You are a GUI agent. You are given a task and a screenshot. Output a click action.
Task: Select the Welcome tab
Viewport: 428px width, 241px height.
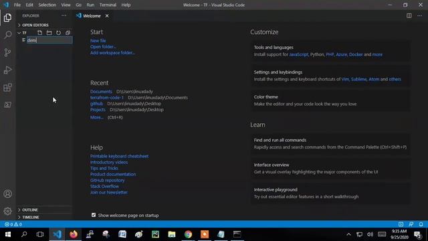point(92,16)
